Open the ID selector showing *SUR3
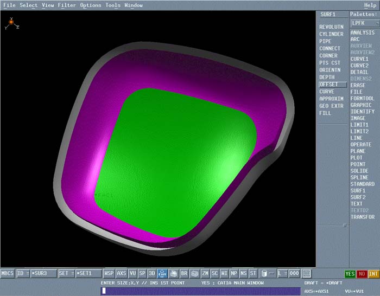 [x=43, y=274]
